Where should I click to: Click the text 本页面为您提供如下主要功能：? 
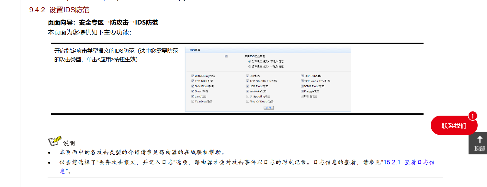click(x=89, y=33)
